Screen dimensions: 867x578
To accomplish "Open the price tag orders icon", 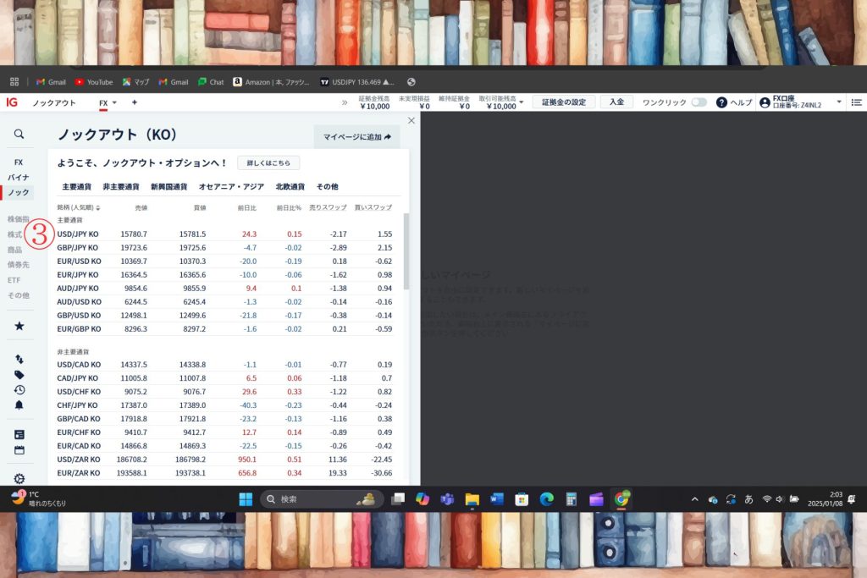I will (19, 375).
